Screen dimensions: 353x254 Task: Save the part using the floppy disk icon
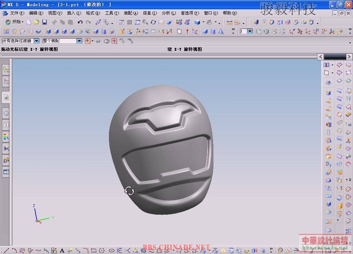point(44,22)
